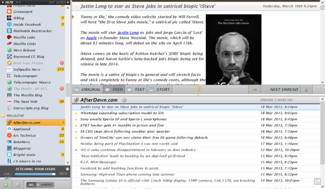Click the Telecompaper feed icon
This screenshot has height=189, width=325.
tap(9, 76)
